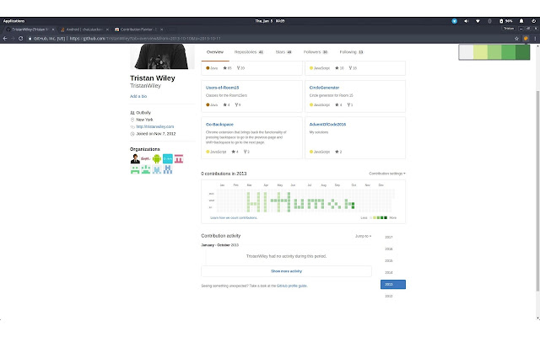Click the dark green October cell in contribution graph
Viewport: 540px width, 337px height.
[x=353, y=206]
